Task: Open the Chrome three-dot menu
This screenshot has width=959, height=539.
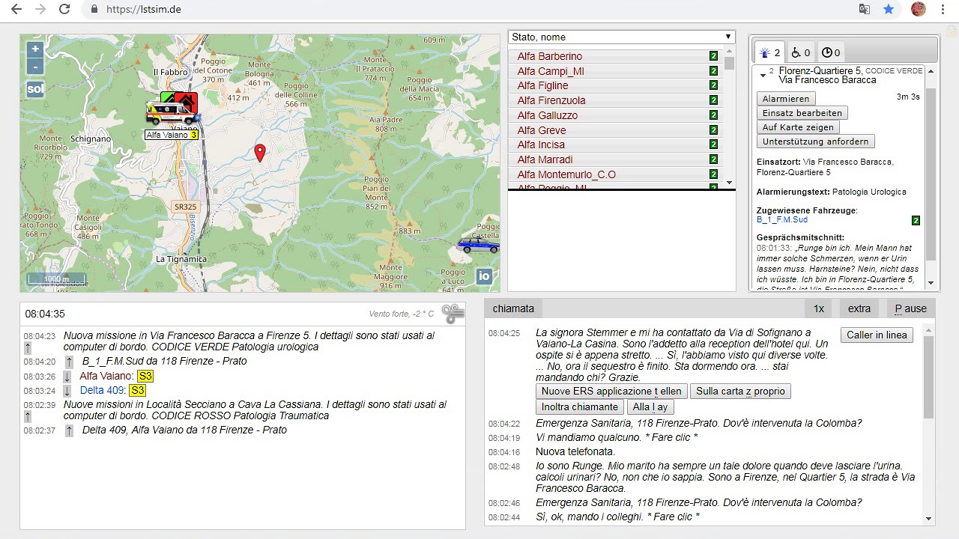Action: 943,10
